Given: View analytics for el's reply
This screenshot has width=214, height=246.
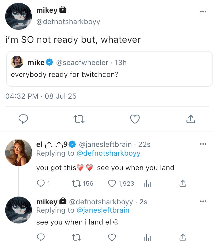Looking at the screenshot, I should point(147,184).
